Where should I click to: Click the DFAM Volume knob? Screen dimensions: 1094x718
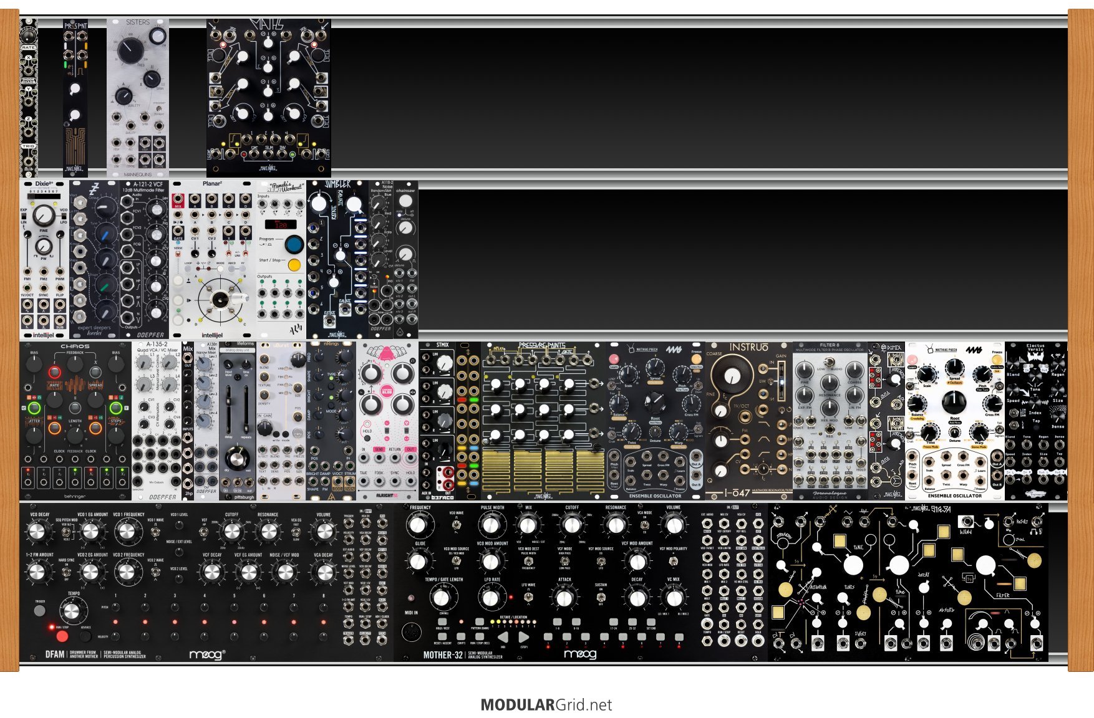pyautogui.click(x=324, y=531)
